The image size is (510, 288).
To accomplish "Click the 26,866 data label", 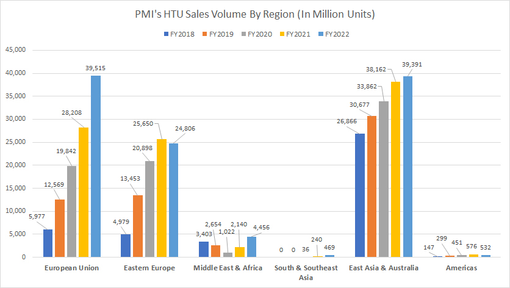I will [347, 121].
